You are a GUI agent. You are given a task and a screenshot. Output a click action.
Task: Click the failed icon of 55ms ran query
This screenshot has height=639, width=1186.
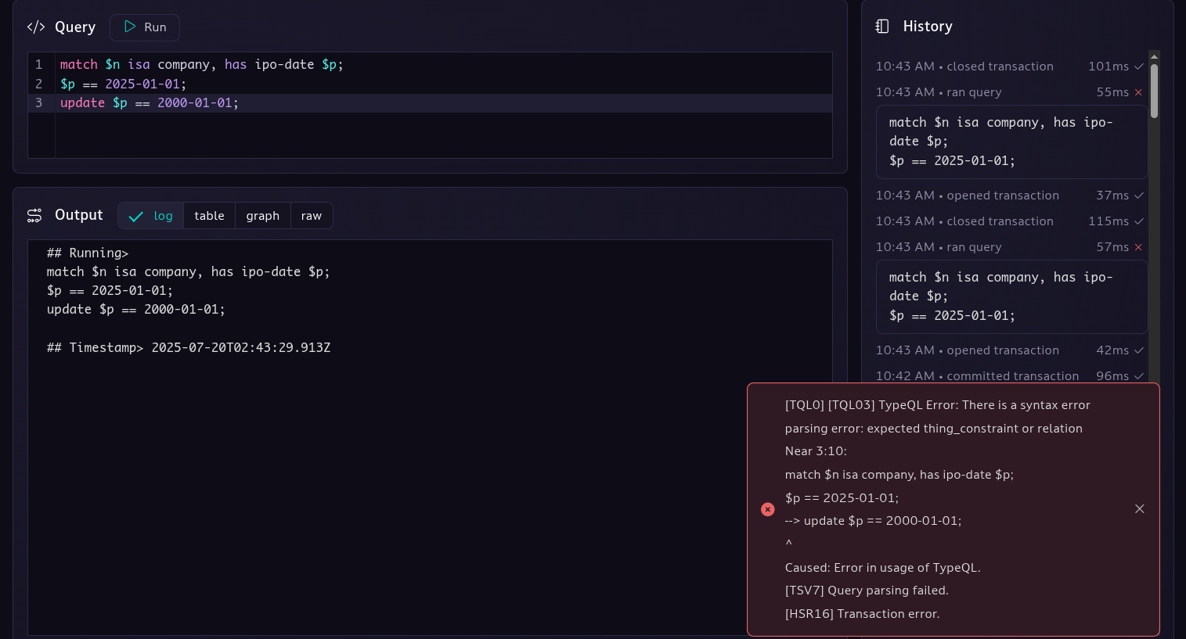pyautogui.click(x=1138, y=92)
